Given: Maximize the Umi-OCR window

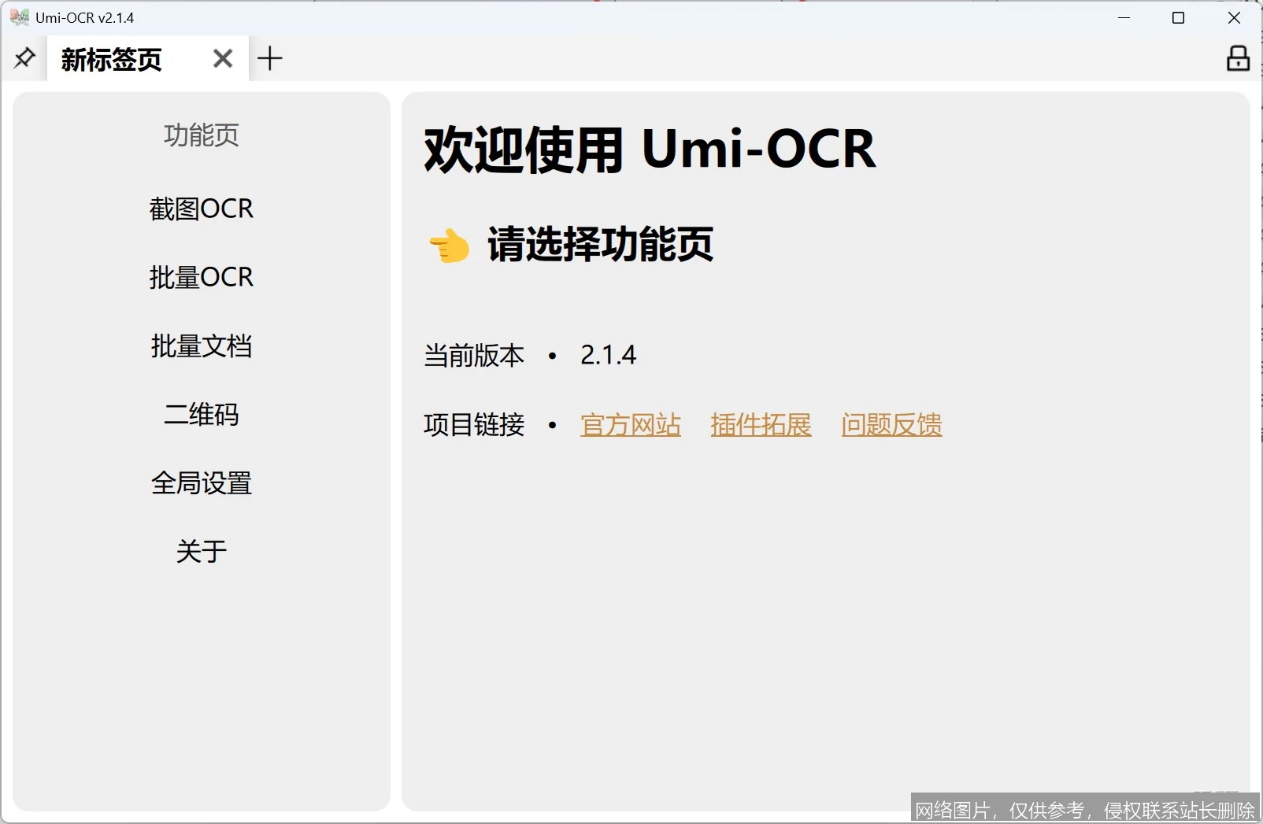Looking at the screenshot, I should coord(1179,17).
